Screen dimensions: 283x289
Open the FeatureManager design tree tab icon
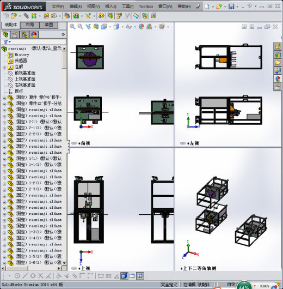coord(5,34)
